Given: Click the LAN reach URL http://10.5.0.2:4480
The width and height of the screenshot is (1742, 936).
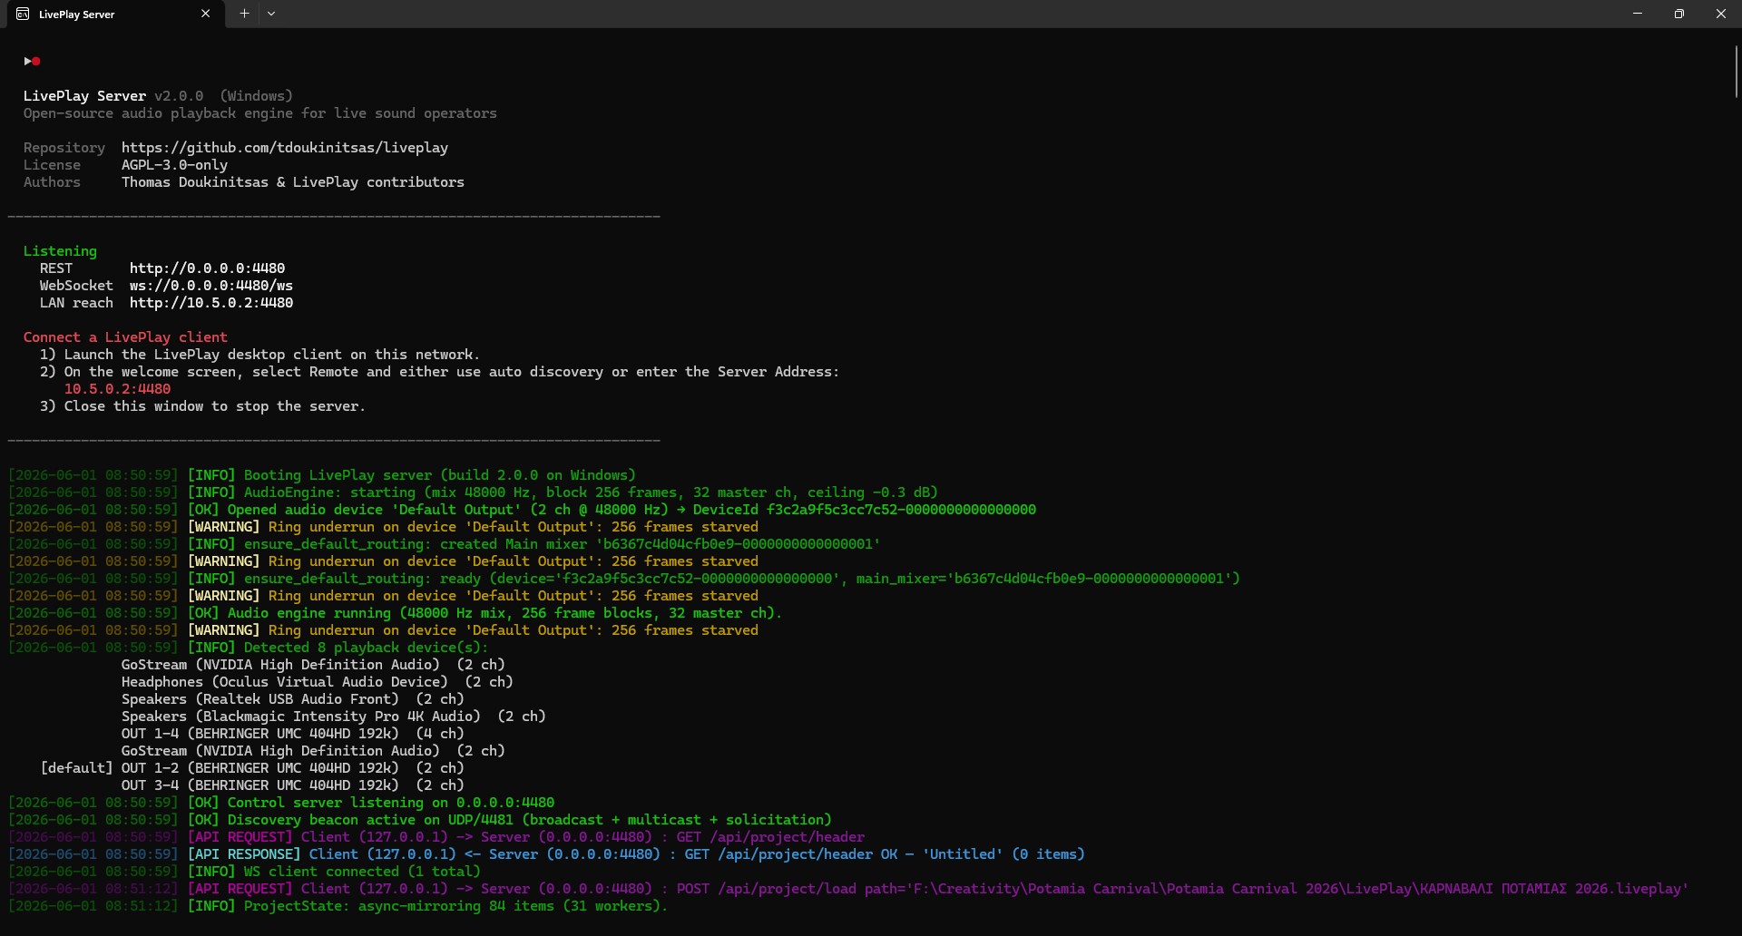Looking at the screenshot, I should 211,302.
